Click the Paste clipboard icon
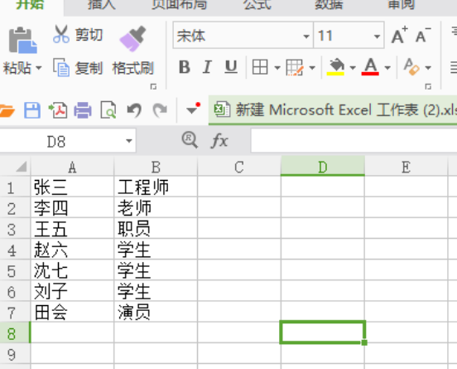 (22, 41)
